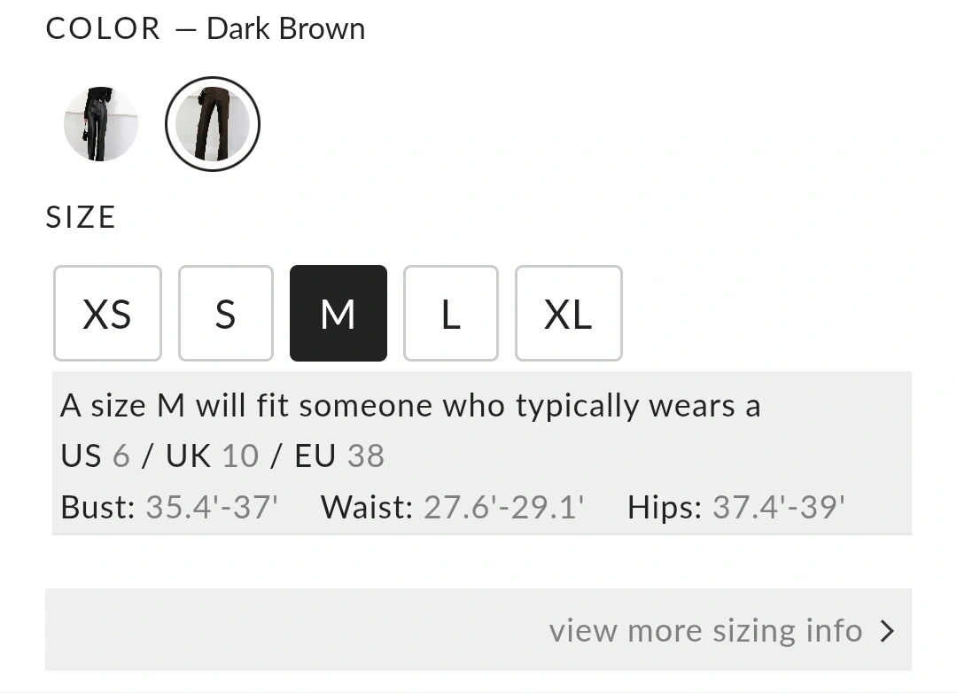Select the black color swatch
957x693 pixels.
pyautogui.click(x=101, y=124)
